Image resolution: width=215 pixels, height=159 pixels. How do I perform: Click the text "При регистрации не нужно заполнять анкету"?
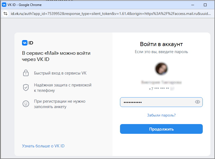(x=60, y=104)
